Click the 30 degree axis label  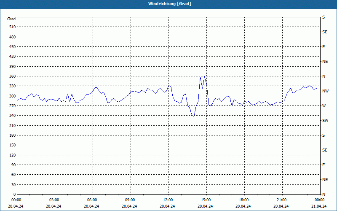pos(13,185)
